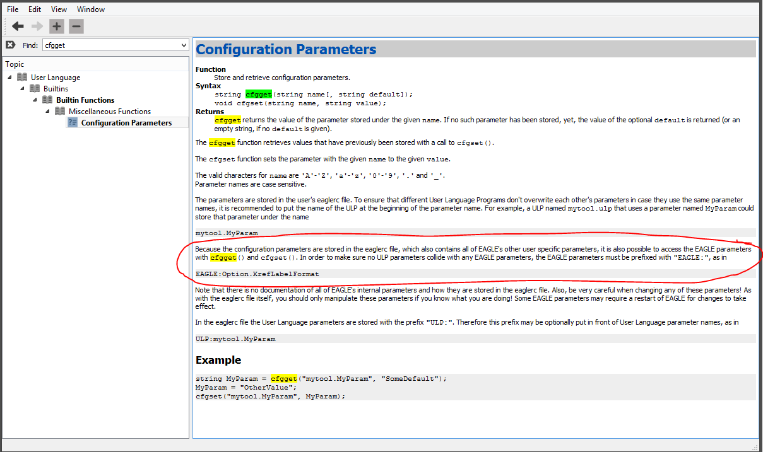763x452 pixels.
Task: Click the Syntax label
Action: (208, 86)
